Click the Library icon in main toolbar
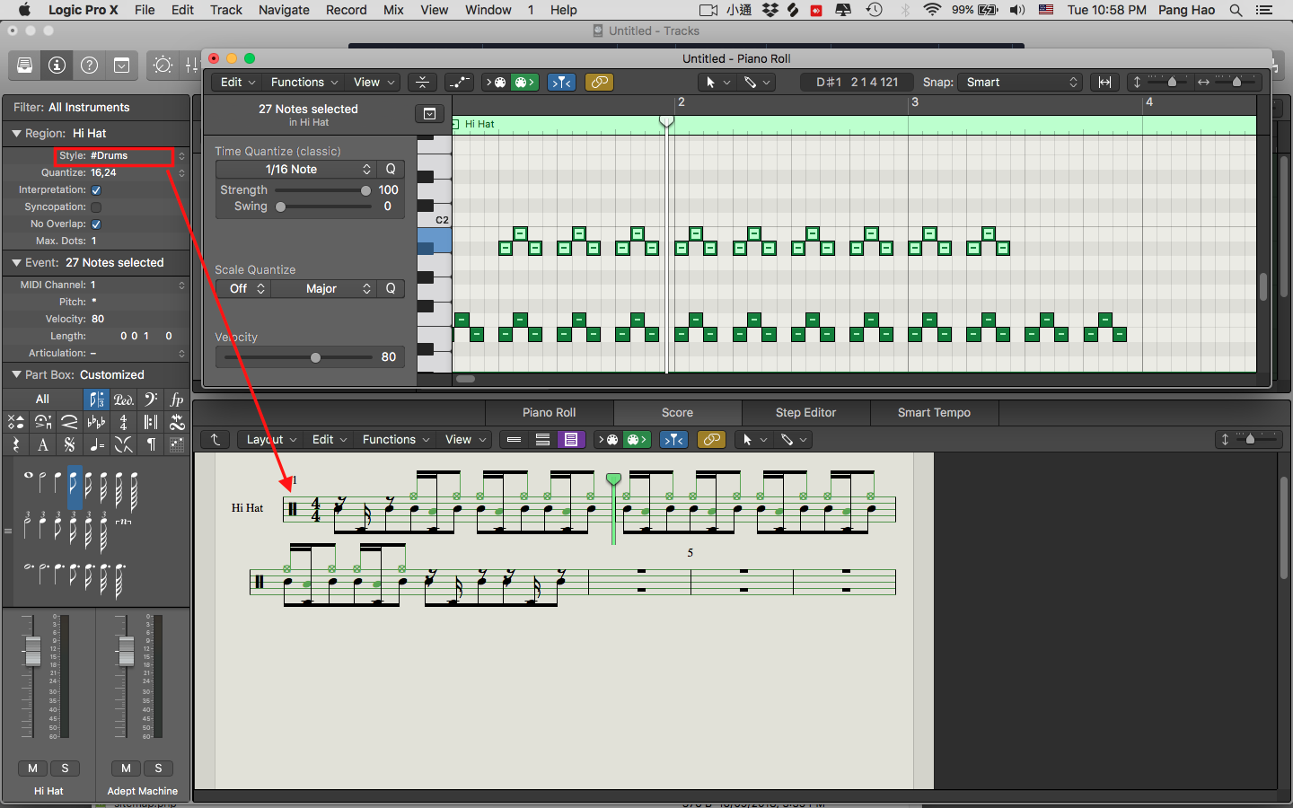Screen dimensions: 1293x808 tap(24, 66)
